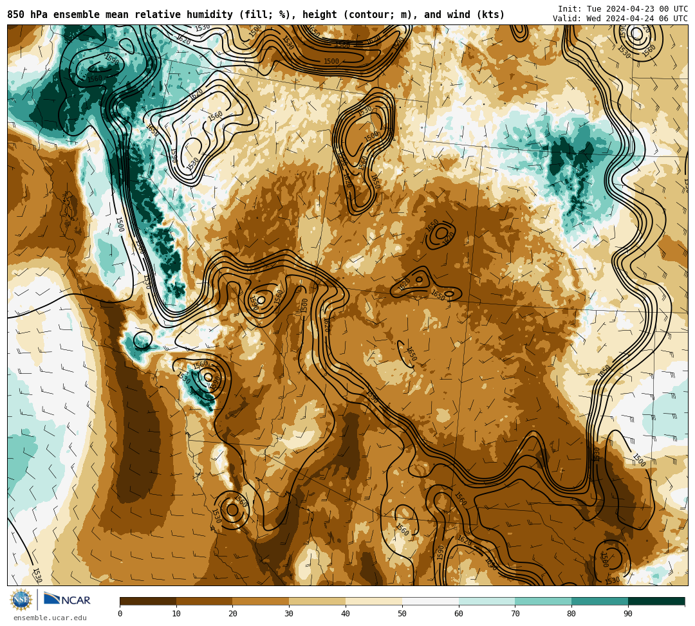The width and height of the screenshot is (695, 626).
Task: Click the colorbar tick label '50'
Action: click(x=402, y=614)
